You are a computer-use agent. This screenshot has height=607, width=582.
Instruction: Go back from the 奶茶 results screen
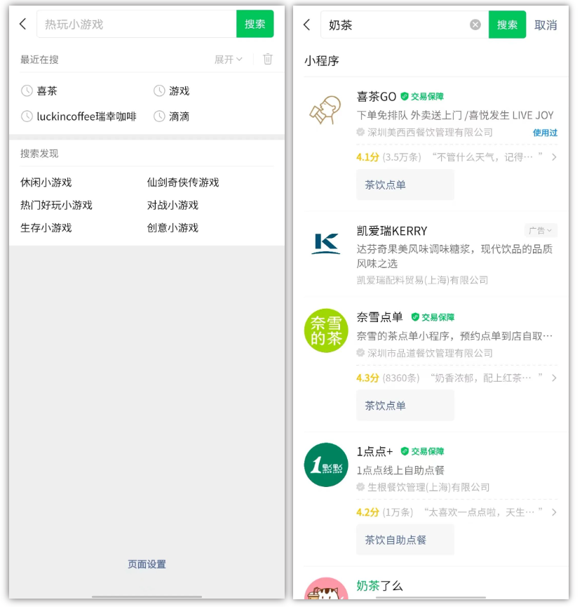pos(307,25)
